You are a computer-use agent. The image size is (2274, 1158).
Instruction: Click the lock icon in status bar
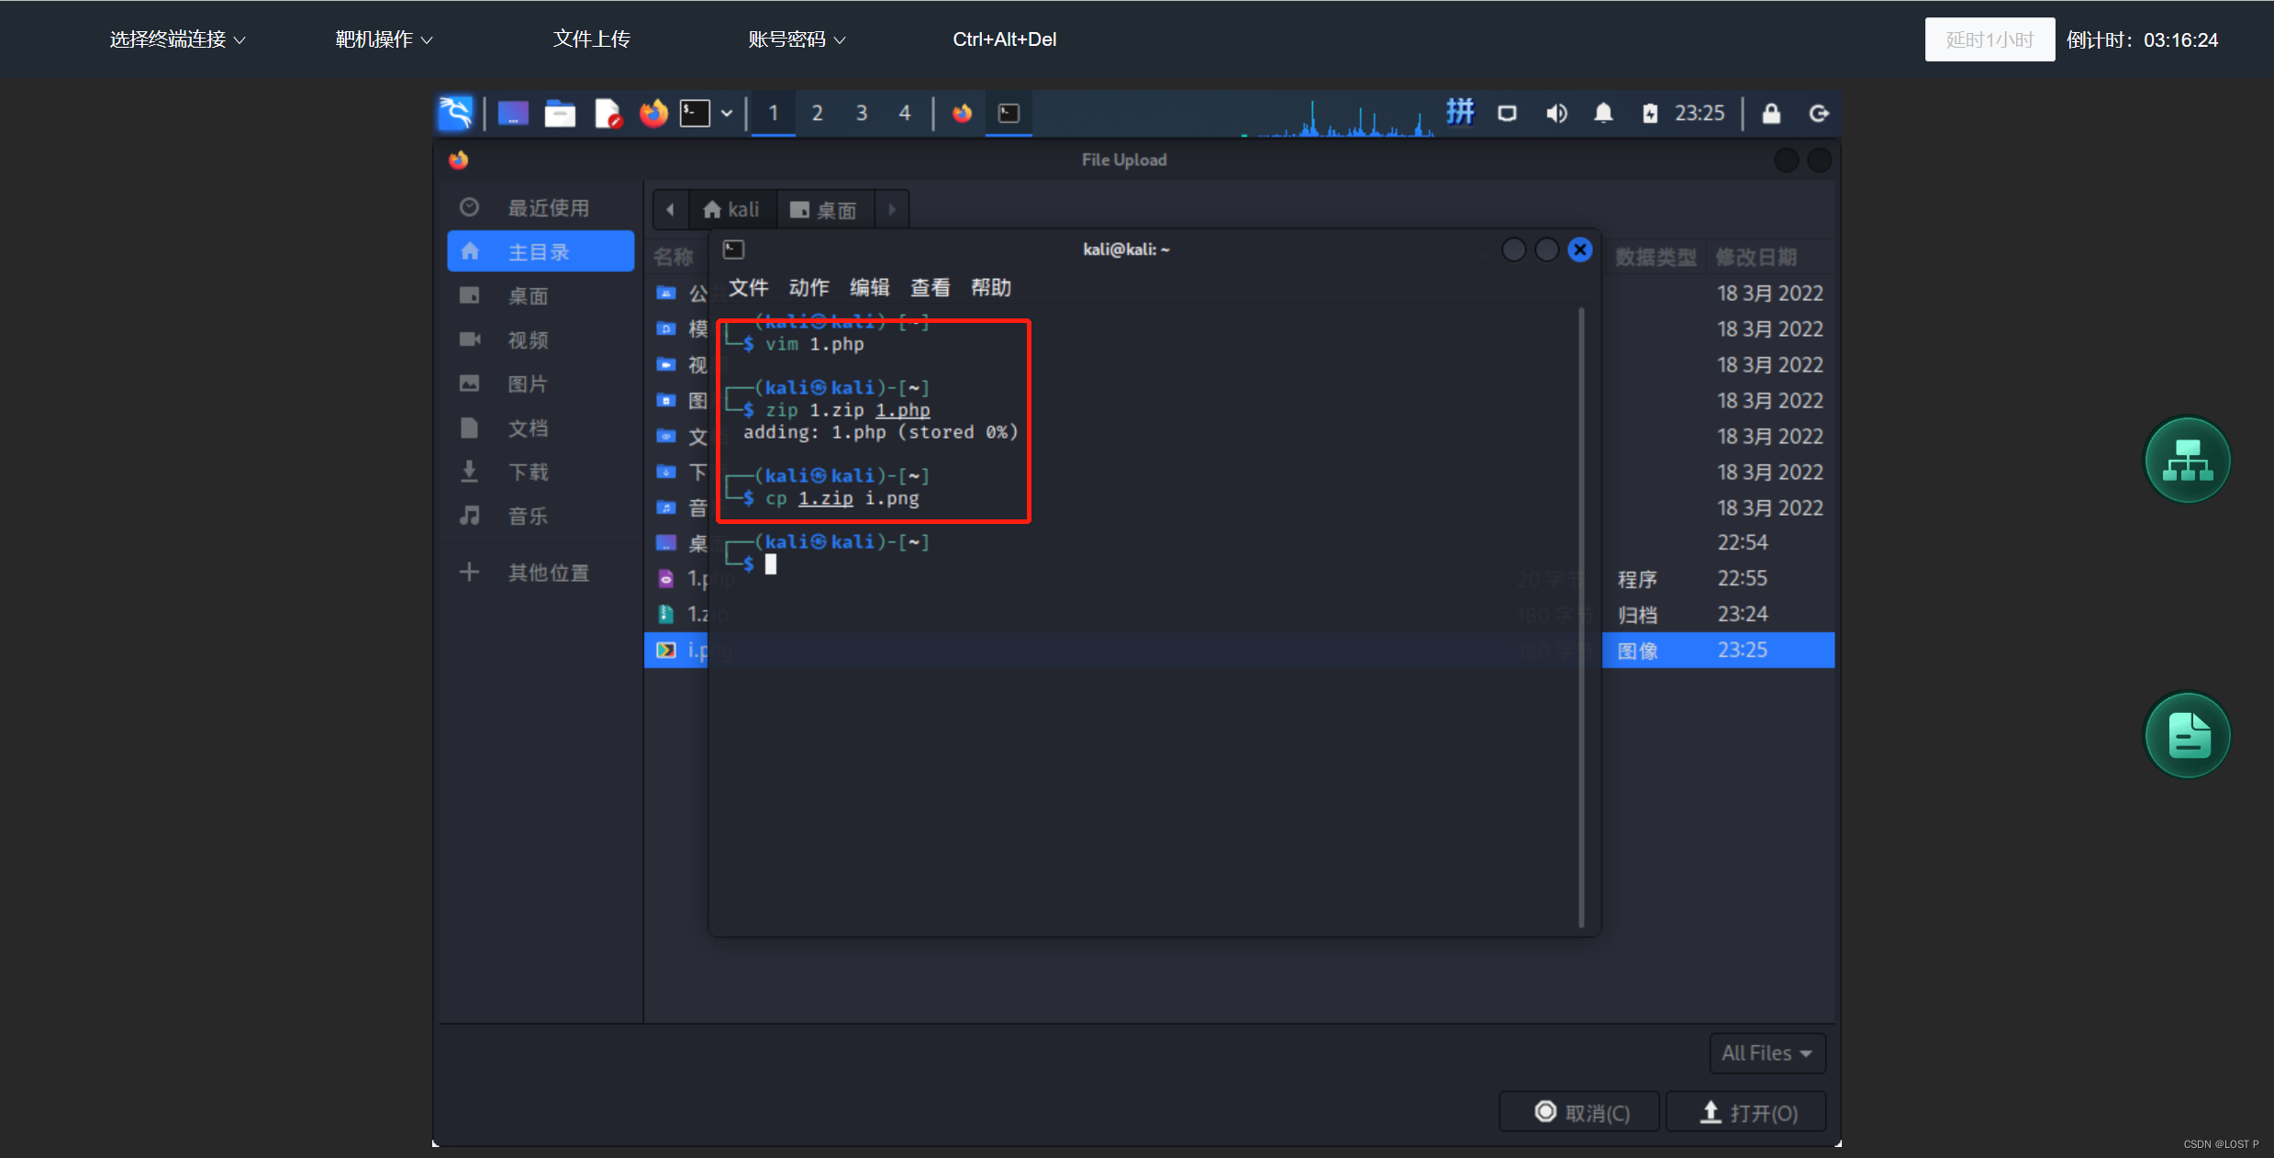(x=1772, y=112)
